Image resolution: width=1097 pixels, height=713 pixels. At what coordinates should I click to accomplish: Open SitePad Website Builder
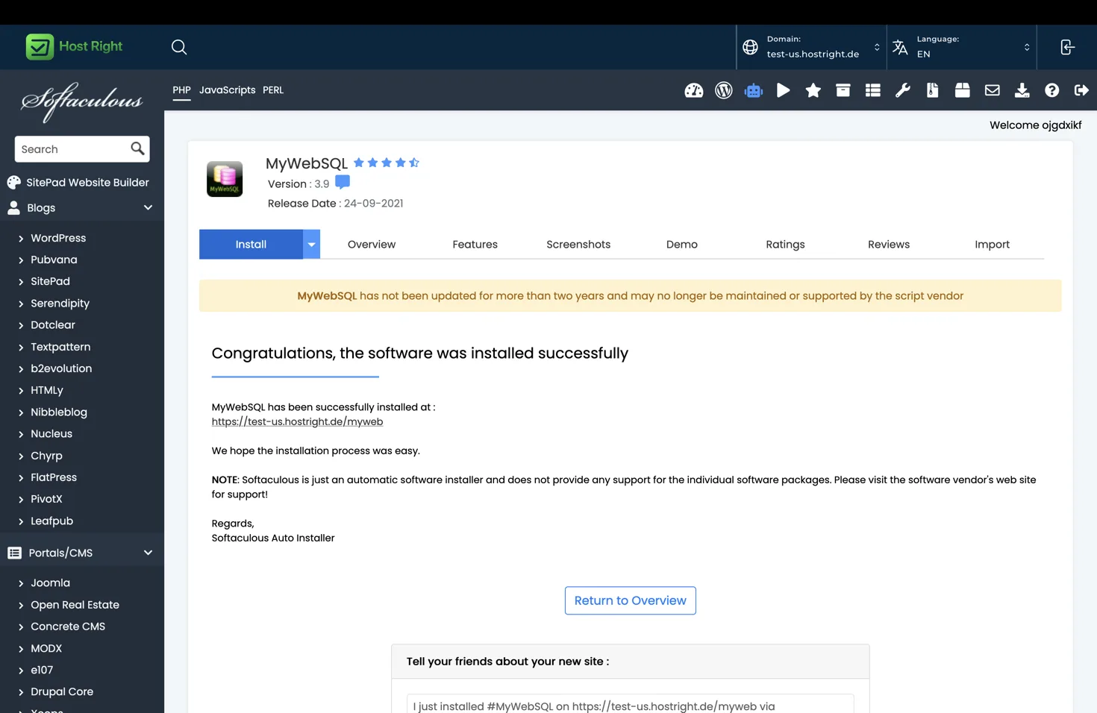click(x=88, y=183)
